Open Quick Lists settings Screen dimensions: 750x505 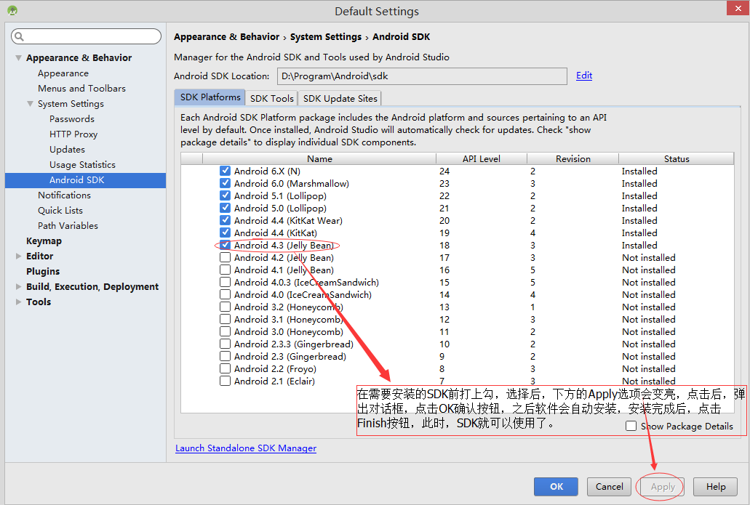pos(60,211)
